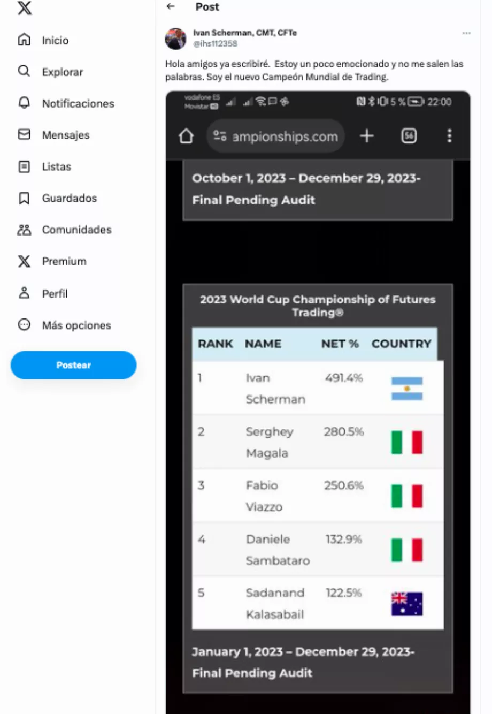
Task: Open Mensajes envelope icon
Action: (x=24, y=134)
